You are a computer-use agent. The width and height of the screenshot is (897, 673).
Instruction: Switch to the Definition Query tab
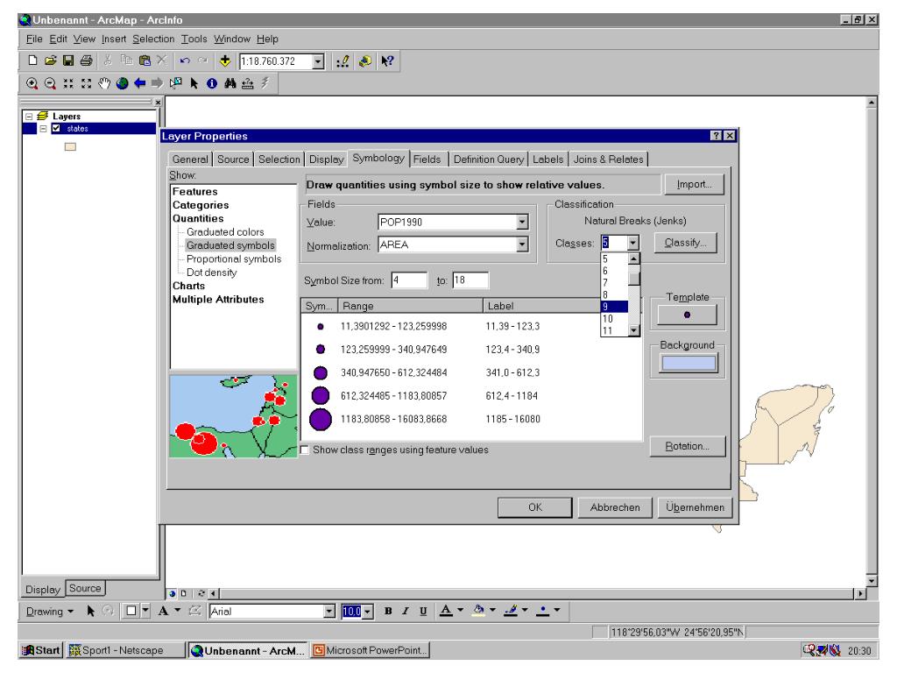click(x=489, y=159)
